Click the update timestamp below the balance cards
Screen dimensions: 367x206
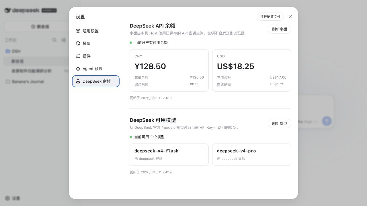[151, 98]
